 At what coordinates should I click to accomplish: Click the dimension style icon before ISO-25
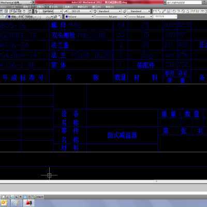pos(66,11)
